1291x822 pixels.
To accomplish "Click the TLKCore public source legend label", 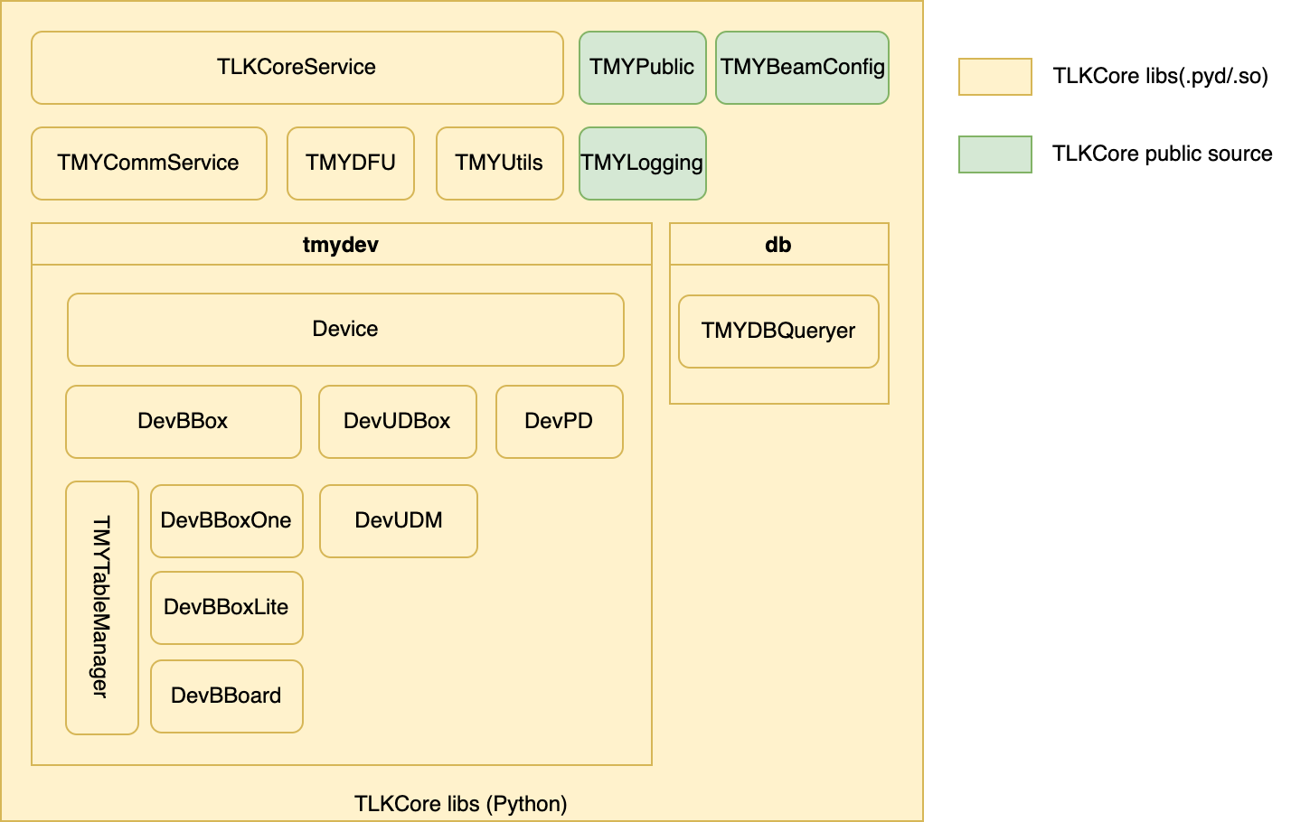I will click(1163, 154).
